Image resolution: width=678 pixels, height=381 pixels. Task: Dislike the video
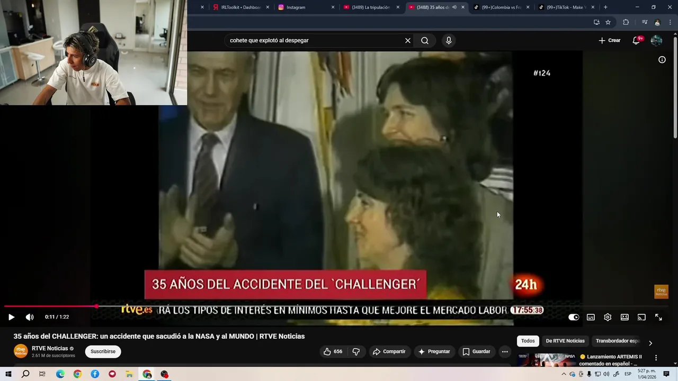click(356, 351)
